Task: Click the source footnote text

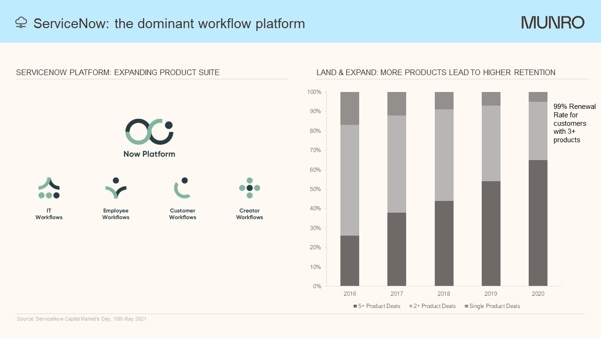Action: [82, 319]
